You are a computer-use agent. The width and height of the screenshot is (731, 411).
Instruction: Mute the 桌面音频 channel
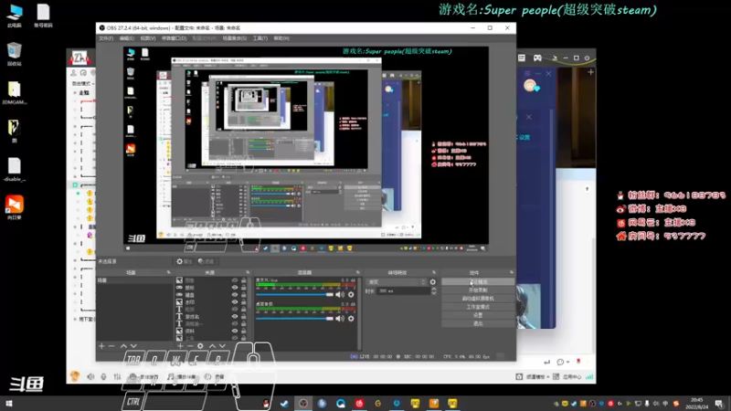340,318
